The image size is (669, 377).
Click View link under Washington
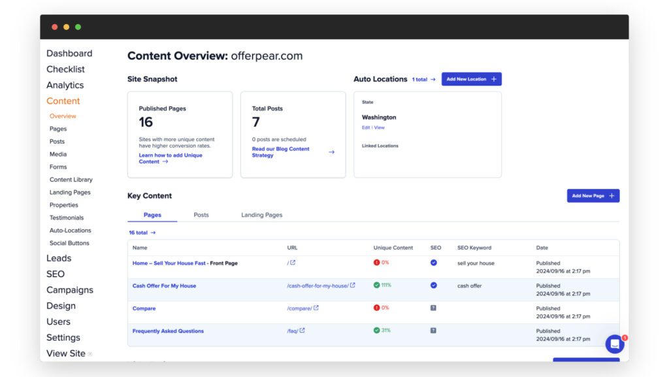pyautogui.click(x=380, y=127)
